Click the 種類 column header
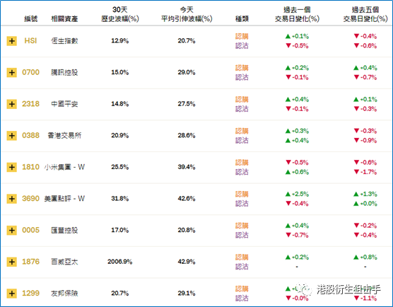Screen dimensions: 393x307 point(242,19)
